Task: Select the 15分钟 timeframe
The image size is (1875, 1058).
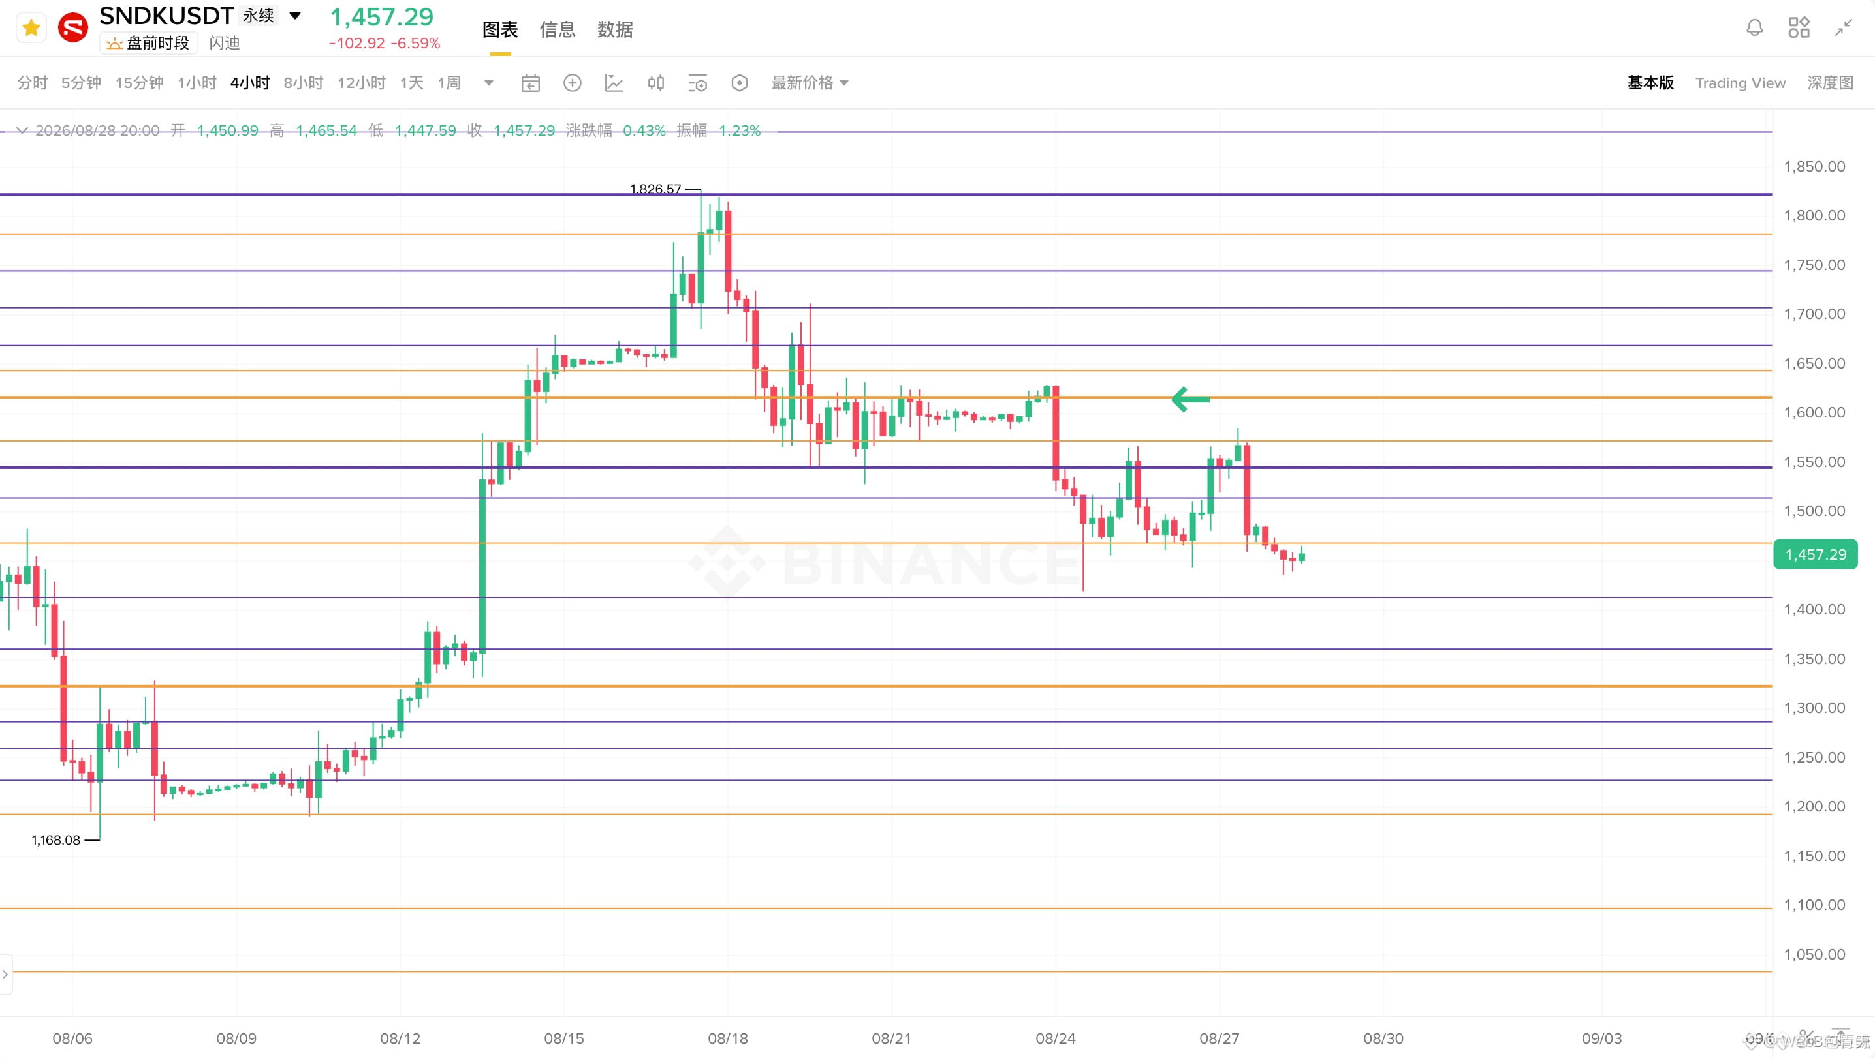Action: [139, 83]
